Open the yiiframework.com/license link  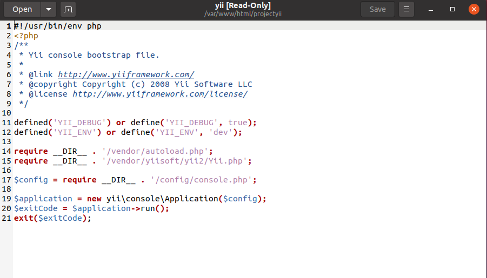coord(160,94)
